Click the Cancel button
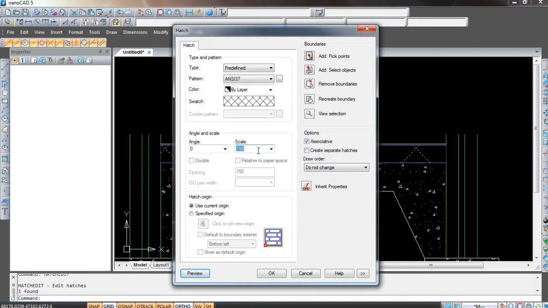Viewport: 548px width, 308px height. pos(306,273)
